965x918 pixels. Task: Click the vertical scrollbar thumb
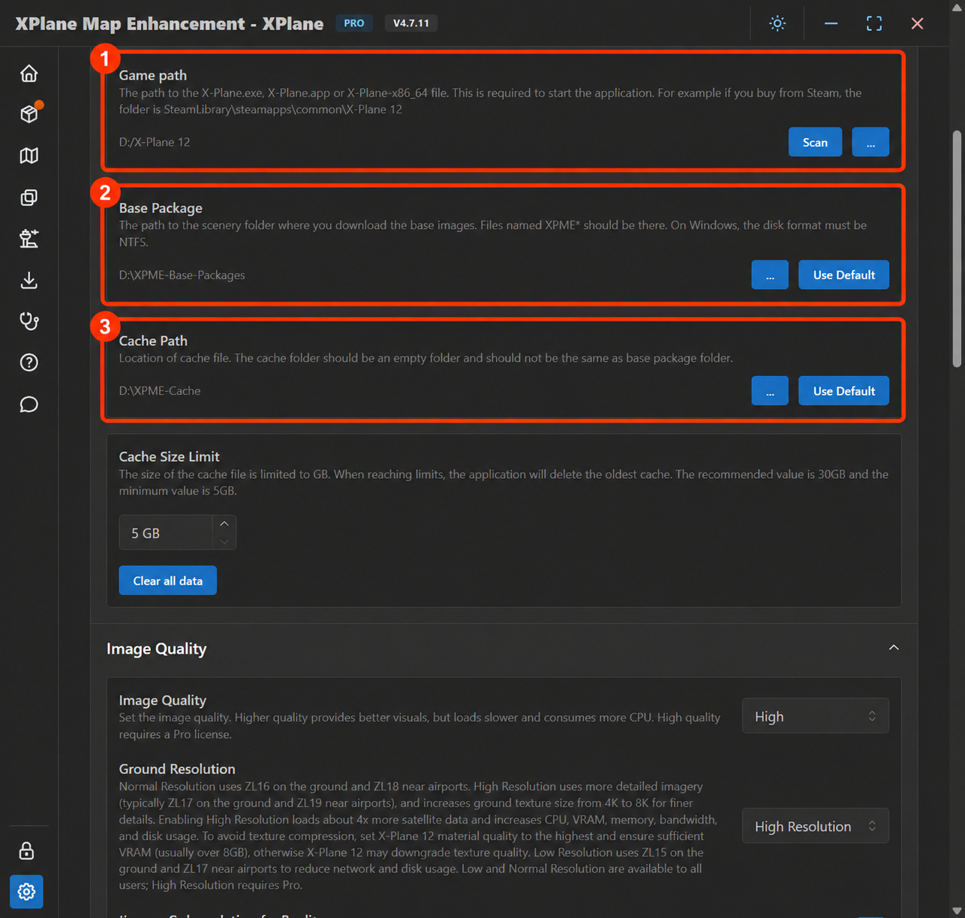point(957,248)
